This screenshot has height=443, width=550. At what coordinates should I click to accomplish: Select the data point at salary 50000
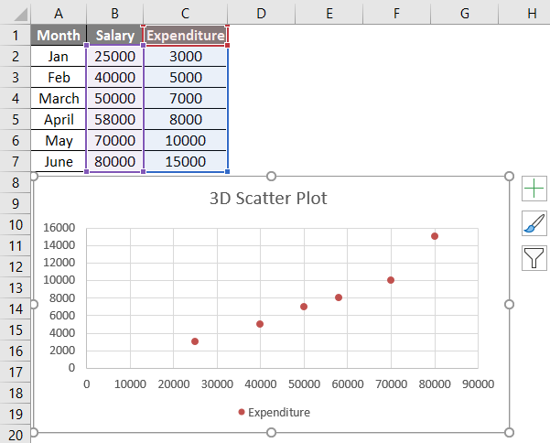(304, 307)
